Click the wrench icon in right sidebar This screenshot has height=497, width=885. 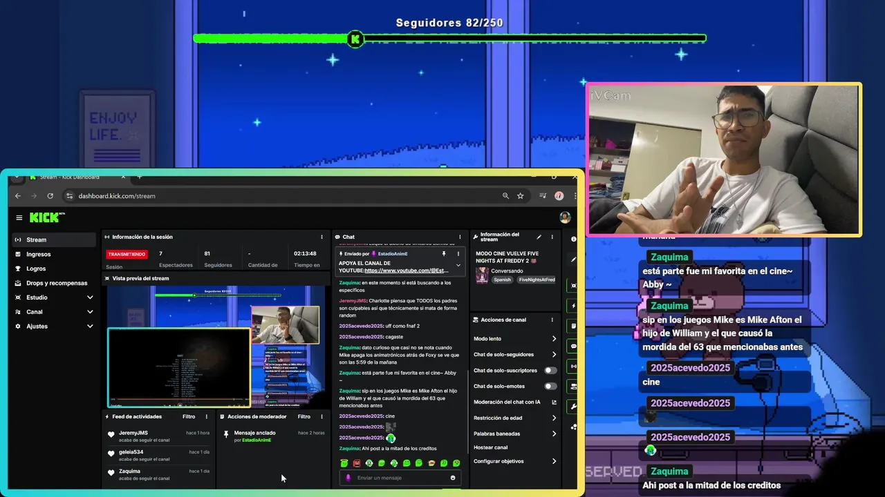574,407
